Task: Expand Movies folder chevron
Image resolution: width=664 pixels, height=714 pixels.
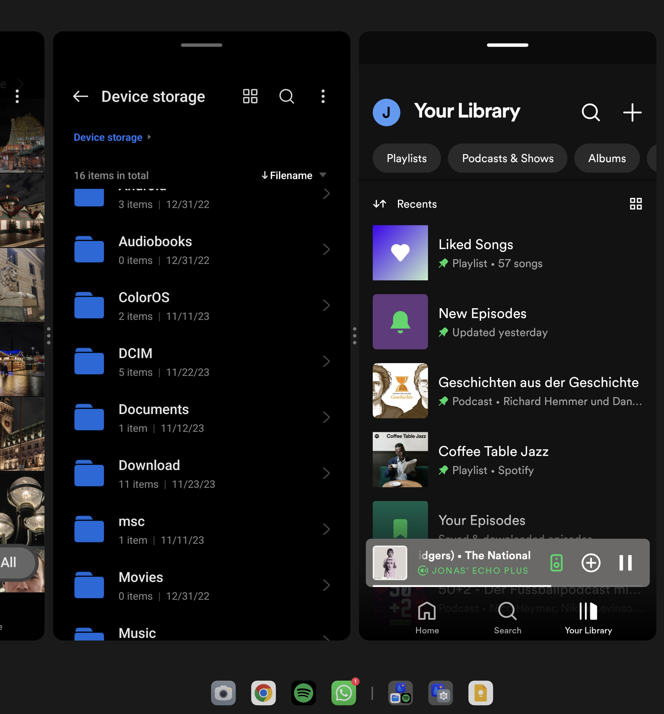Action: [326, 585]
